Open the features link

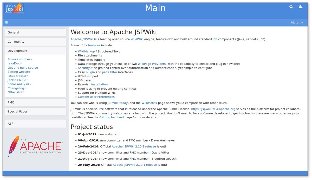pyautogui.click(x=94, y=45)
